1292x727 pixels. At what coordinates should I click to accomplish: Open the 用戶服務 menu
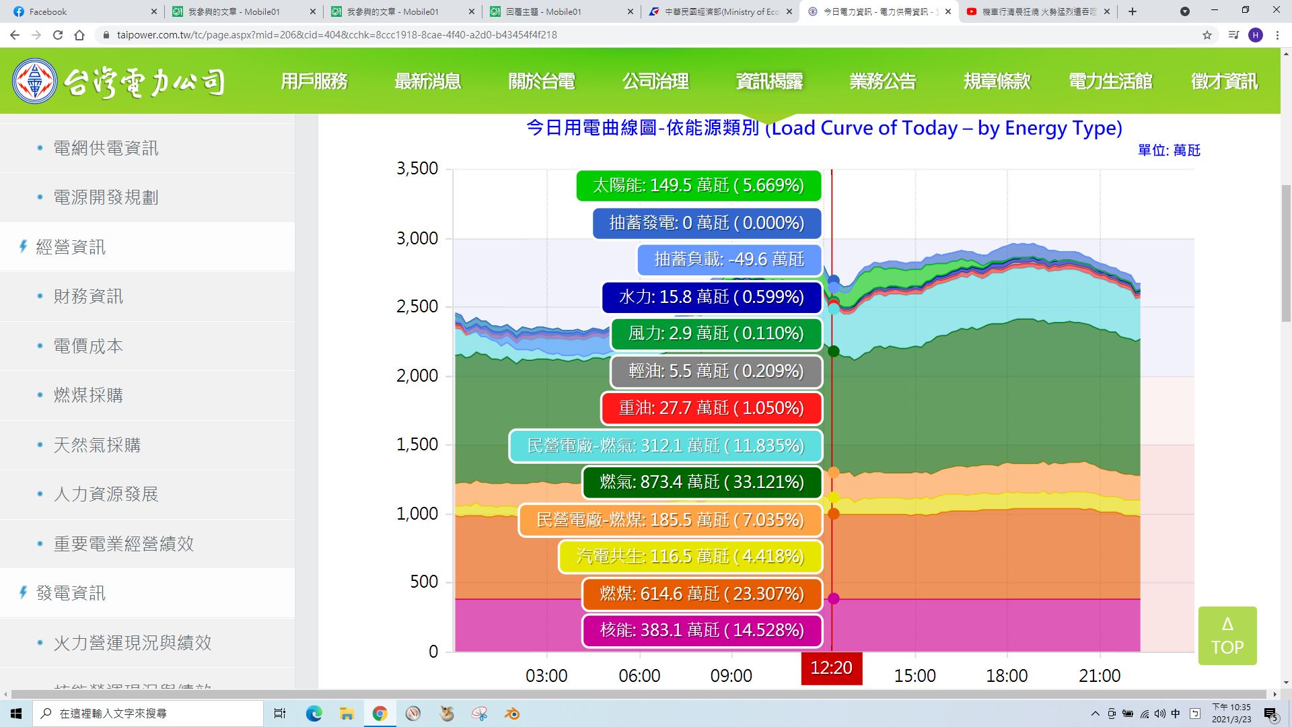coord(314,81)
